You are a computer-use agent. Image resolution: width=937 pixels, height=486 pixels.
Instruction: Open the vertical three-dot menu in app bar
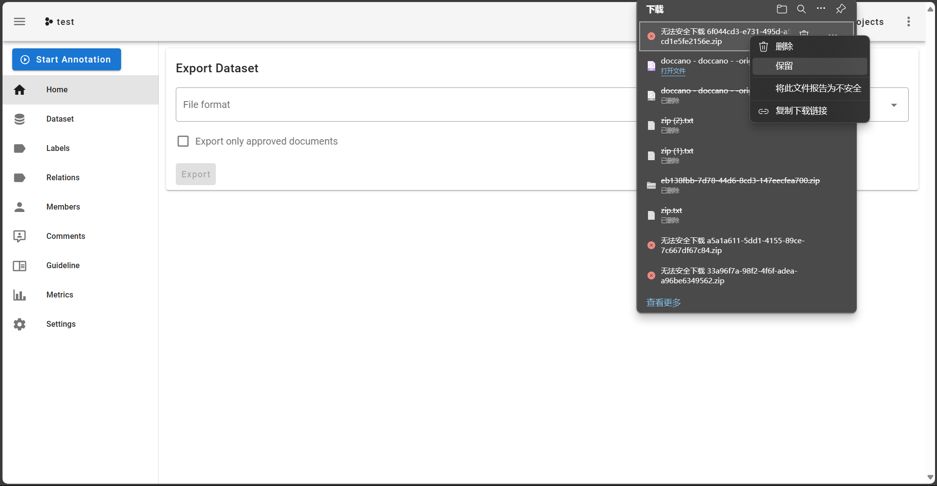[x=909, y=21]
